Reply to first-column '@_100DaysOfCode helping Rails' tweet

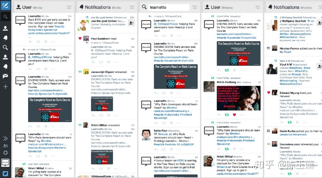tap(31, 69)
